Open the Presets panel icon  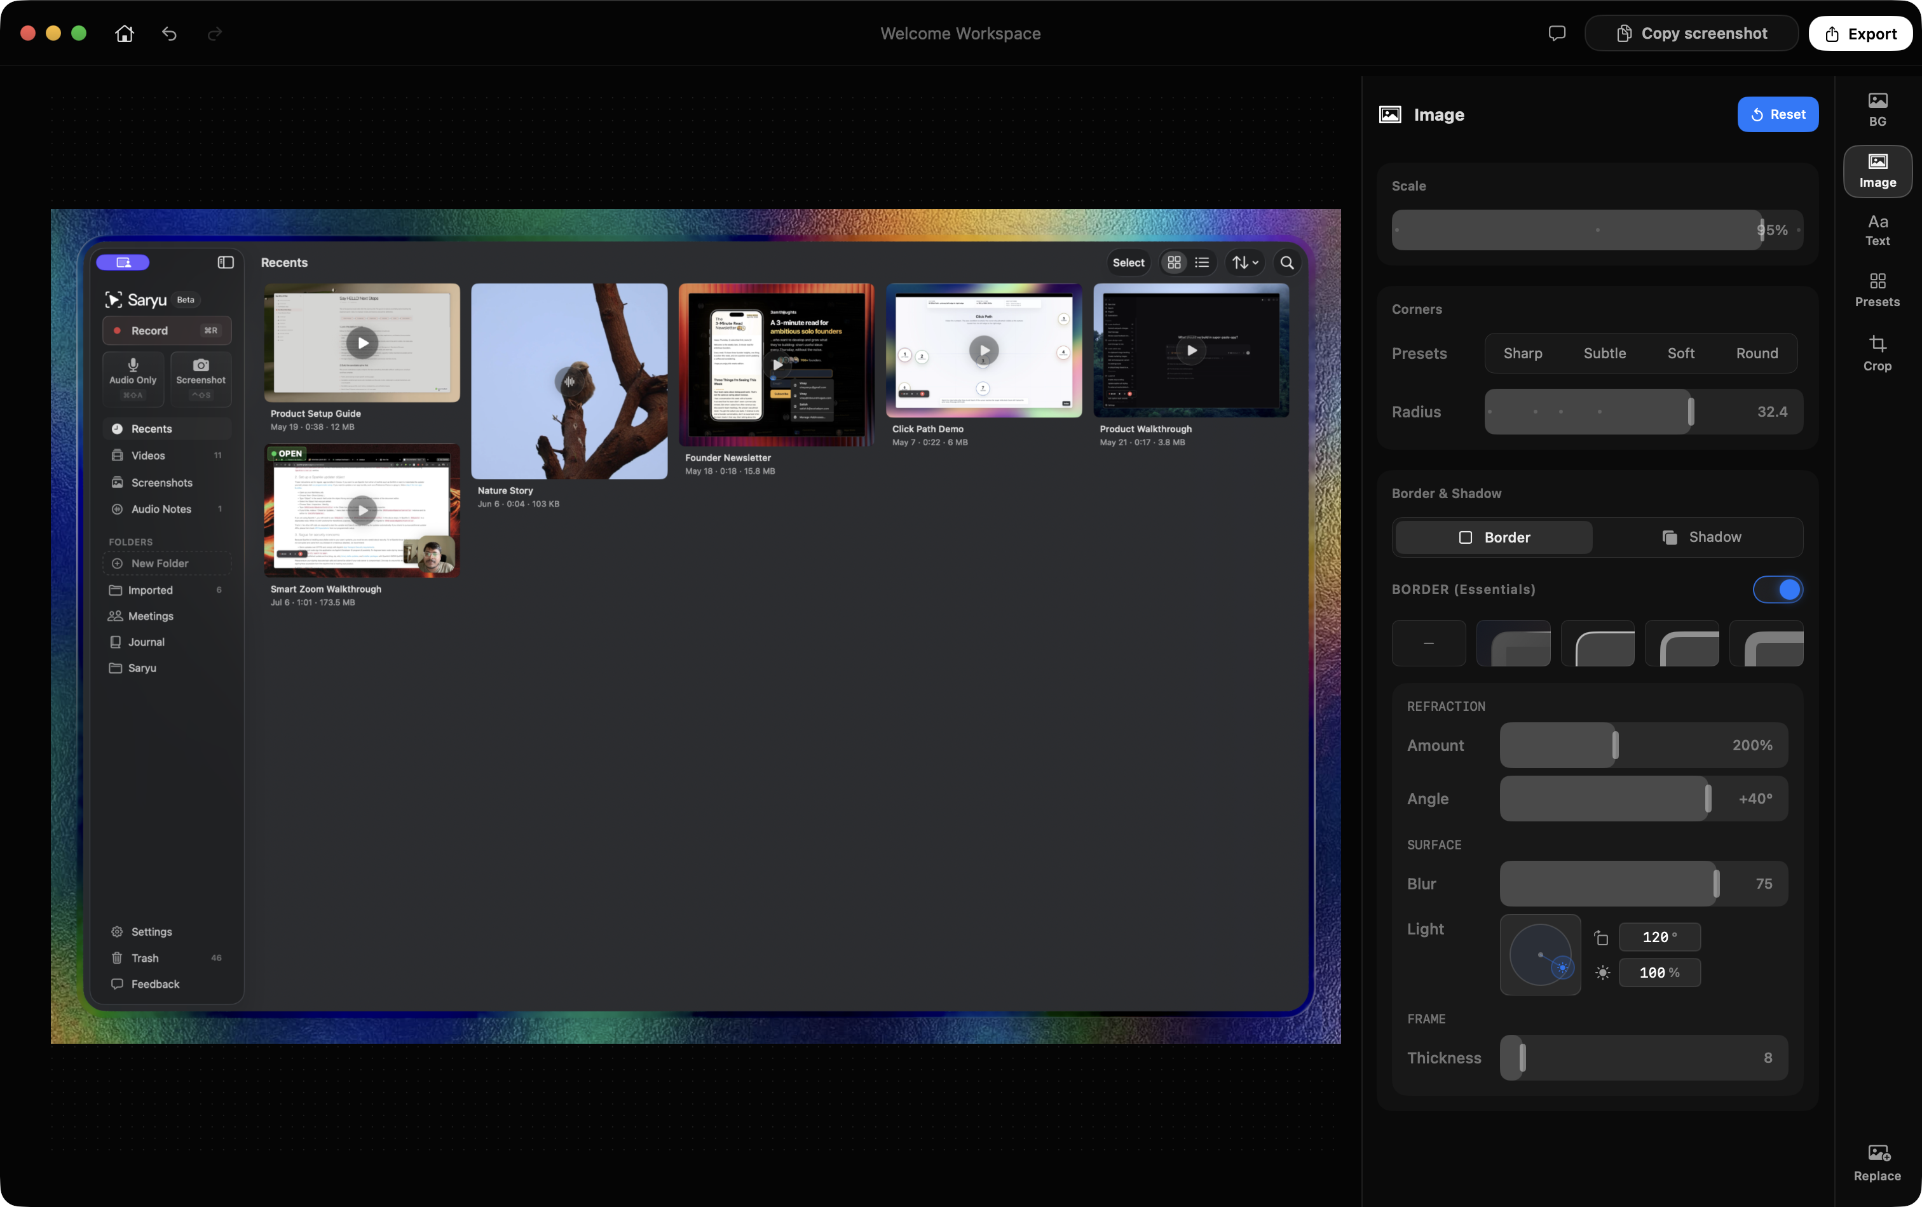click(1876, 290)
